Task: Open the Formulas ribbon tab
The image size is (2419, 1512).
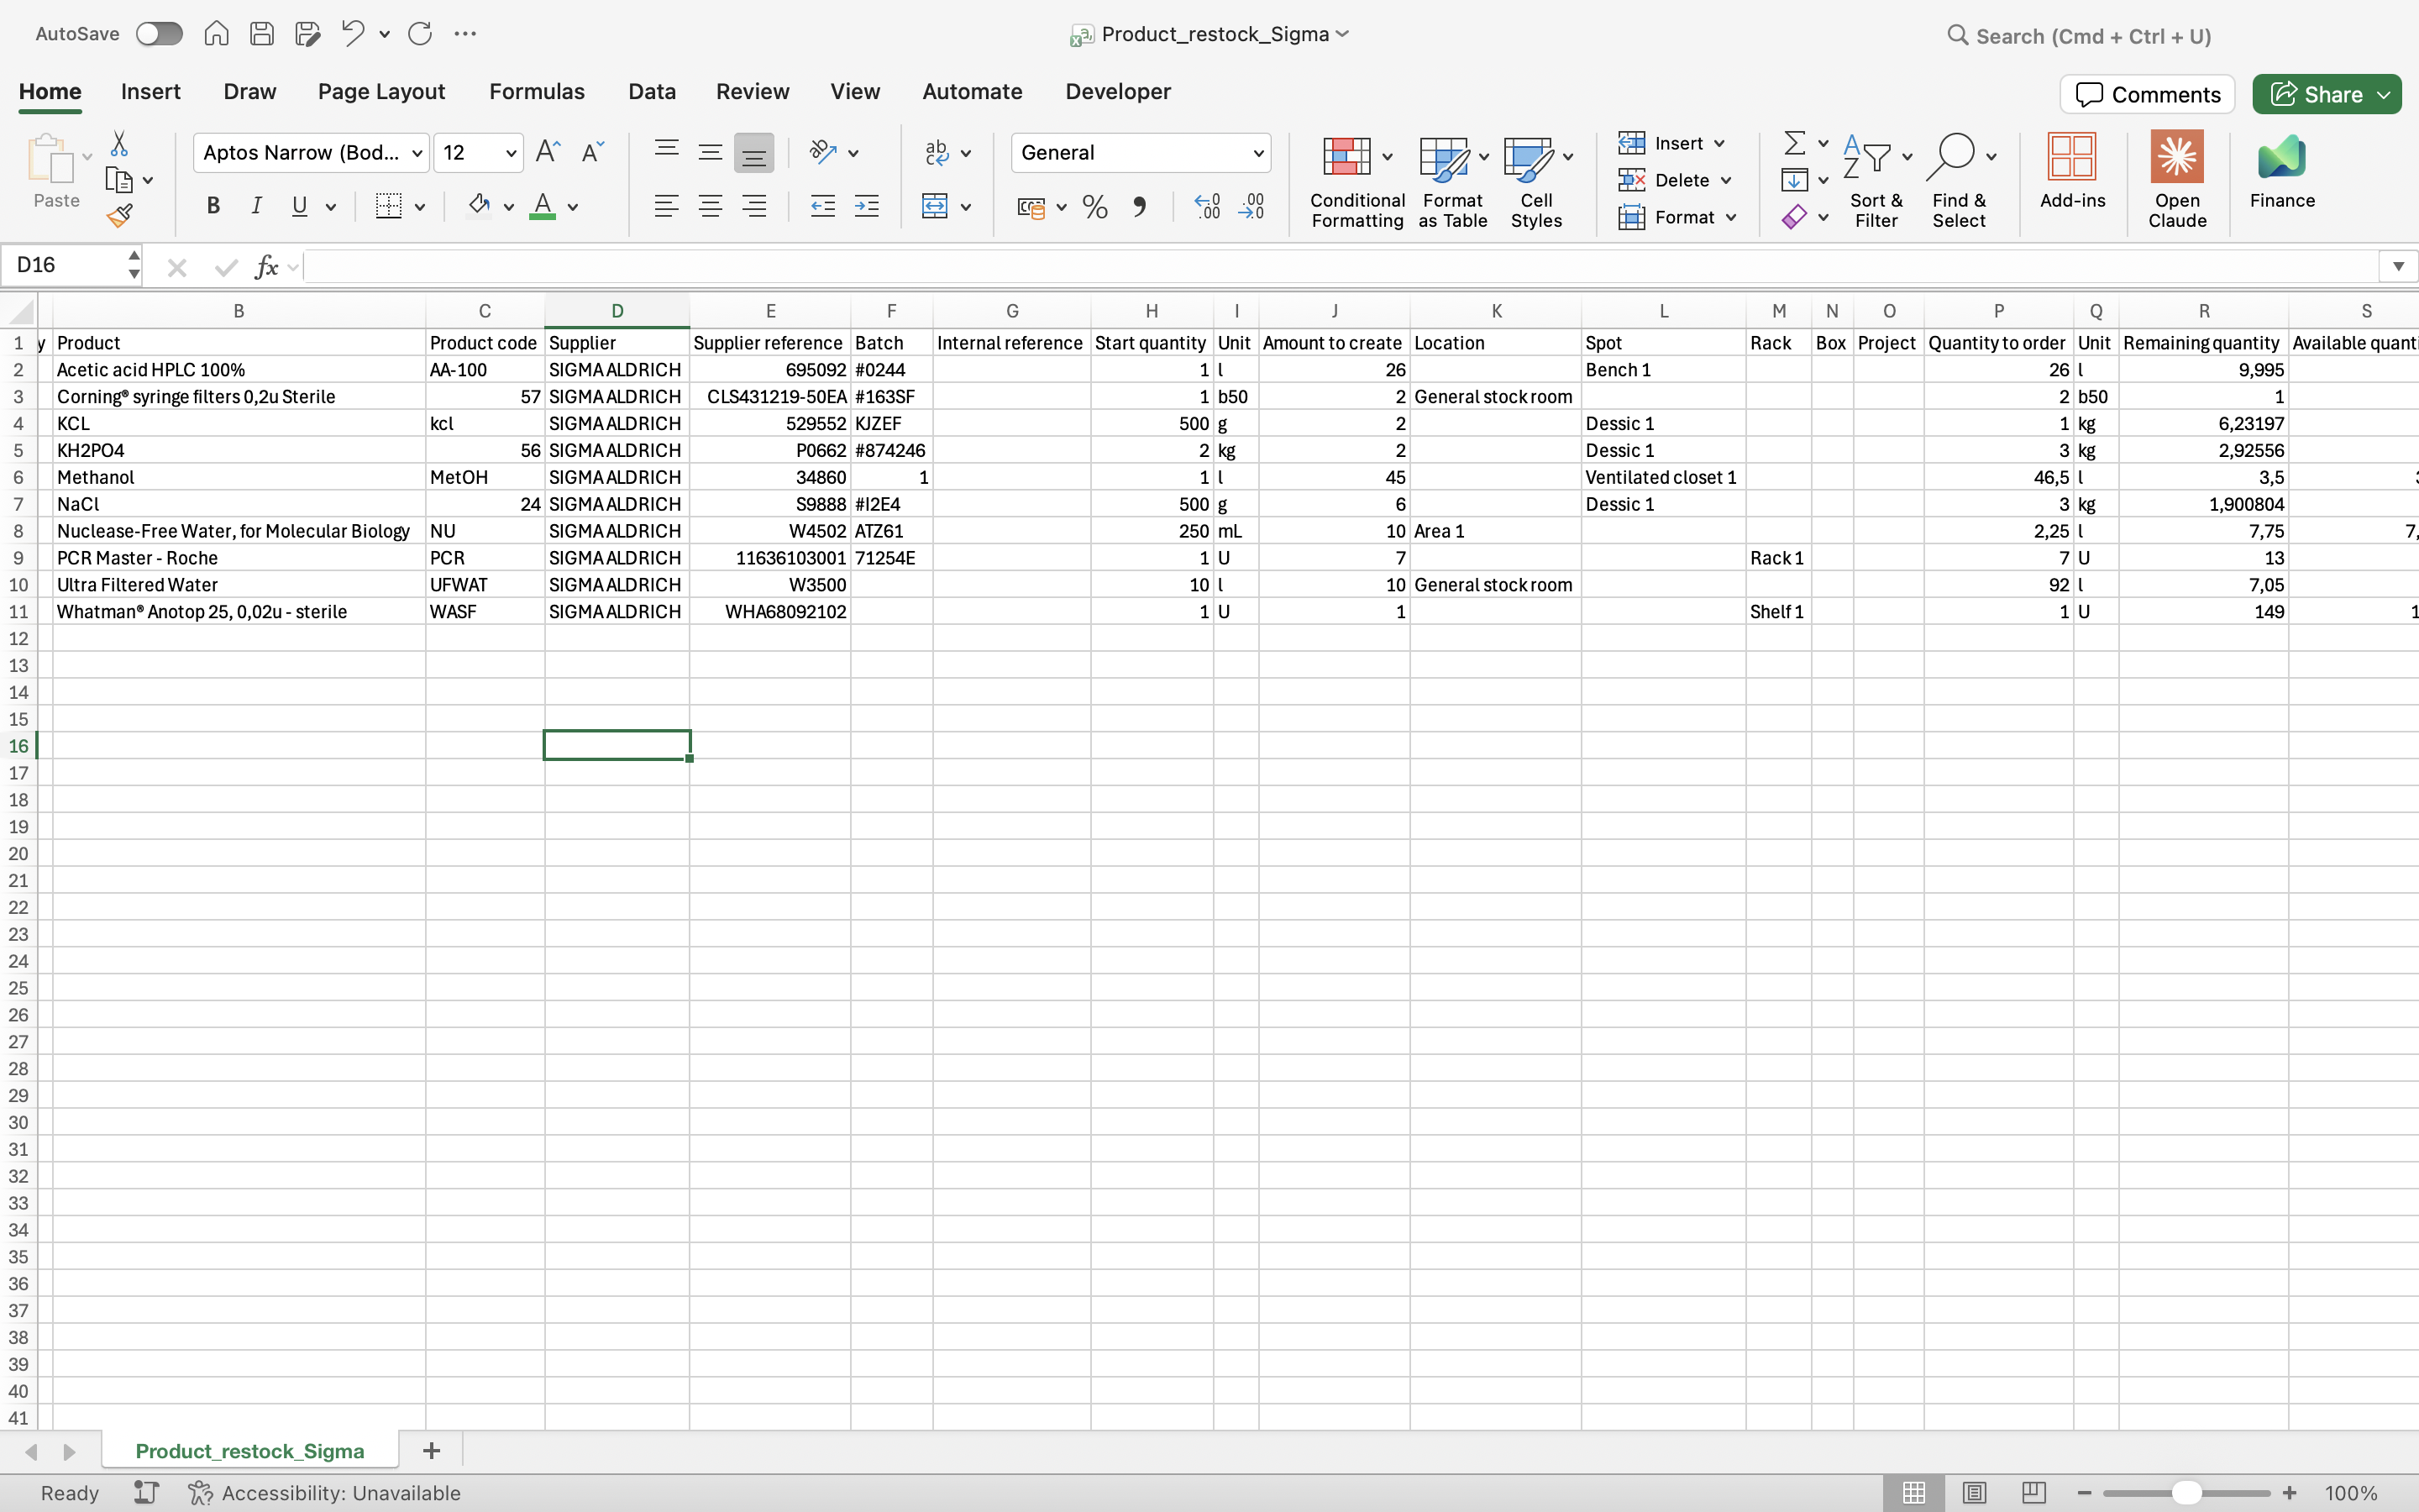Action: point(537,92)
